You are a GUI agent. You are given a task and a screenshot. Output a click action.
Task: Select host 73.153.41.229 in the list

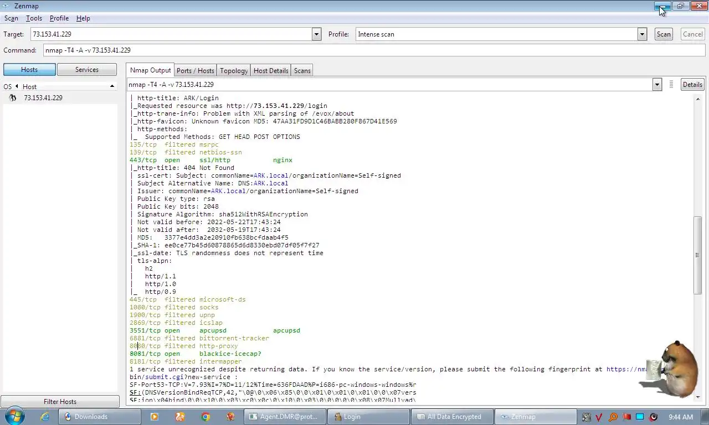pos(43,97)
